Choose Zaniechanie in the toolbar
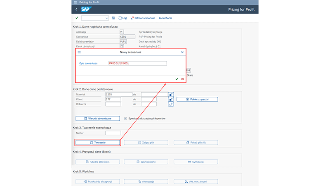The width and height of the screenshot is (330, 186). (165, 18)
